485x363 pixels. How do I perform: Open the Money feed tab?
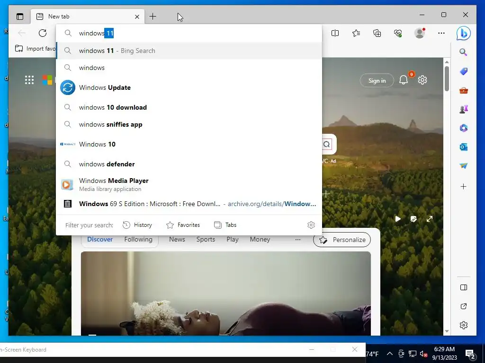(x=260, y=239)
